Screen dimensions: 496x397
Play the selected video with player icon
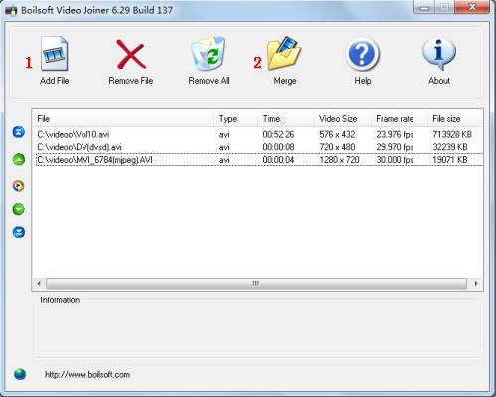coord(19,186)
